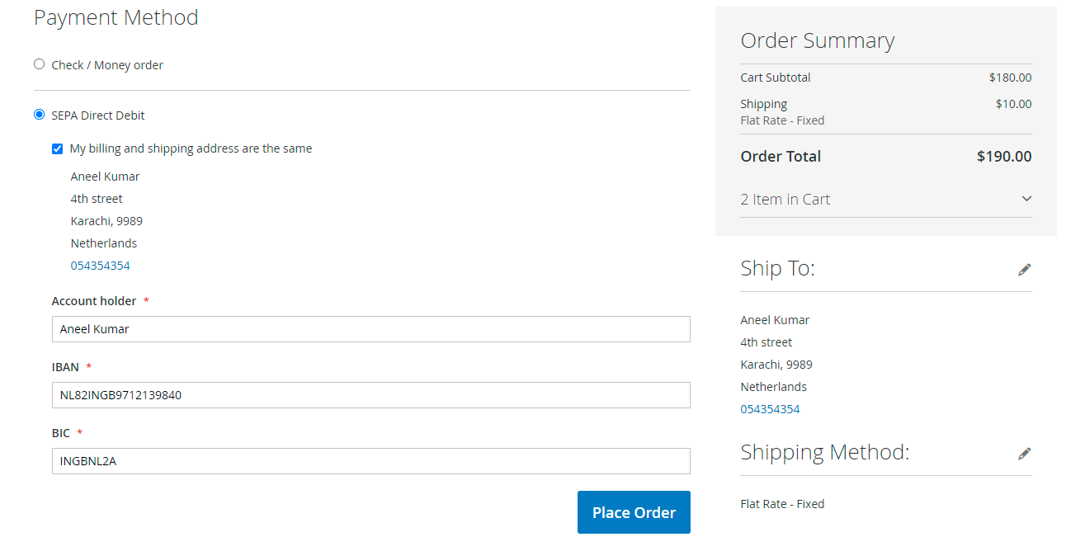
Task: Click the "2 Item in Cart" title text
Action: click(785, 199)
